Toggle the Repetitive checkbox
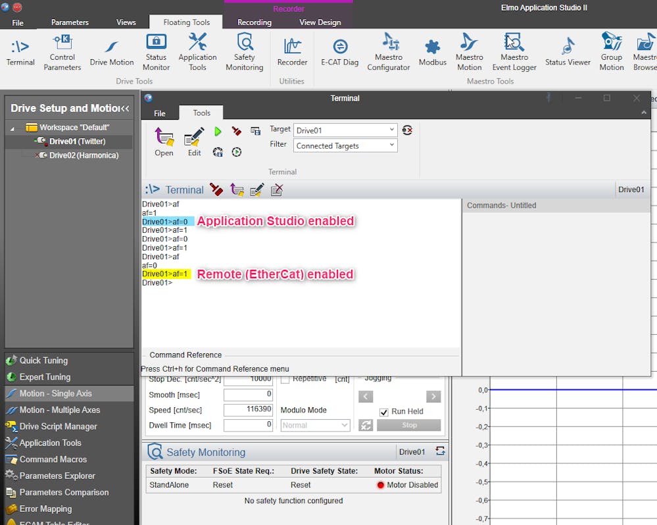 (x=285, y=379)
